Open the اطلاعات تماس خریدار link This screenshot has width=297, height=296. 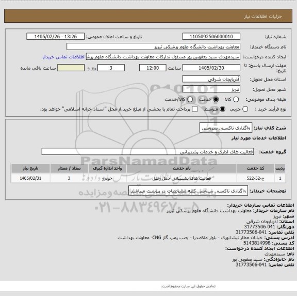click(x=63, y=57)
